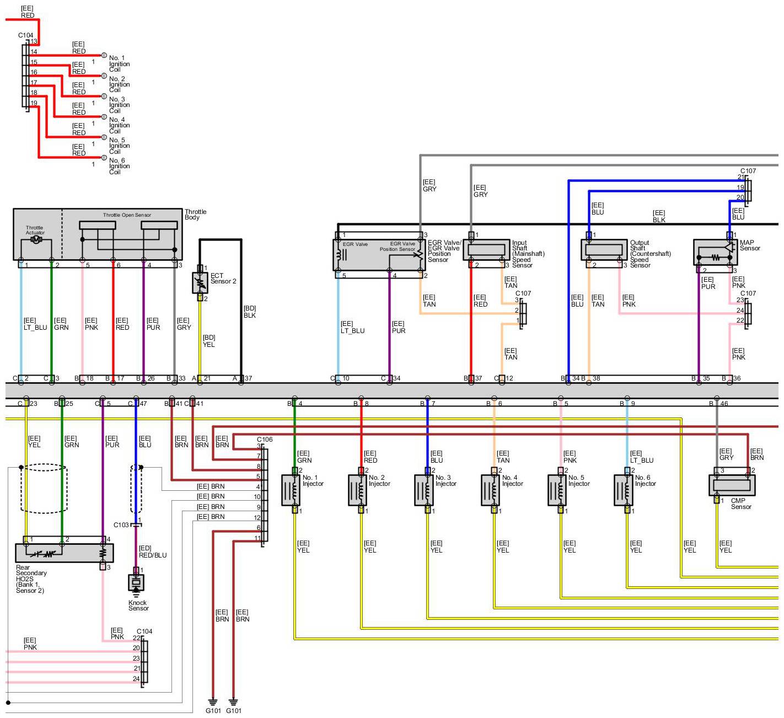Viewport: 784px width, 718px height.
Task: Select the EGR Valve component box
Action: [378, 255]
